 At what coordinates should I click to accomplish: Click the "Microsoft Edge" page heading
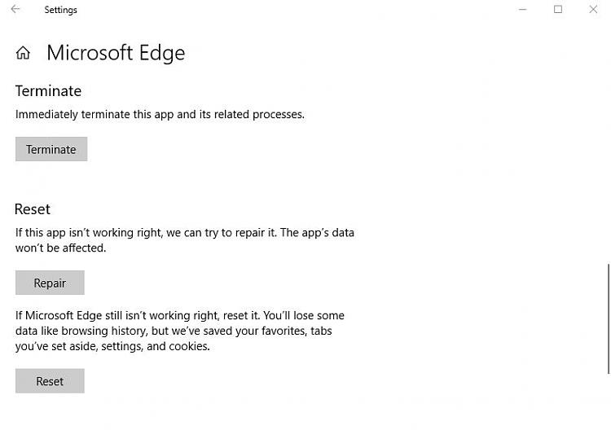pos(116,54)
